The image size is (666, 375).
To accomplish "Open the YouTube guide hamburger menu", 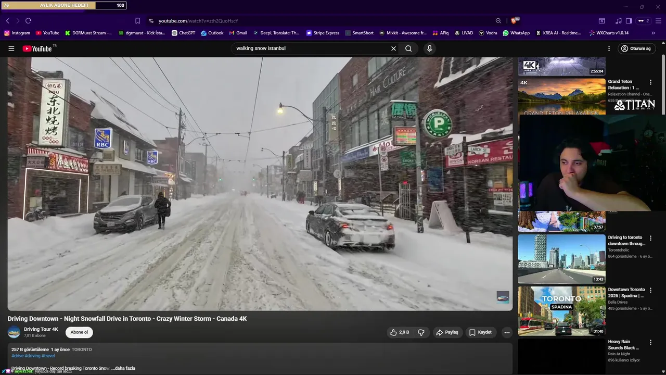I will (11, 48).
